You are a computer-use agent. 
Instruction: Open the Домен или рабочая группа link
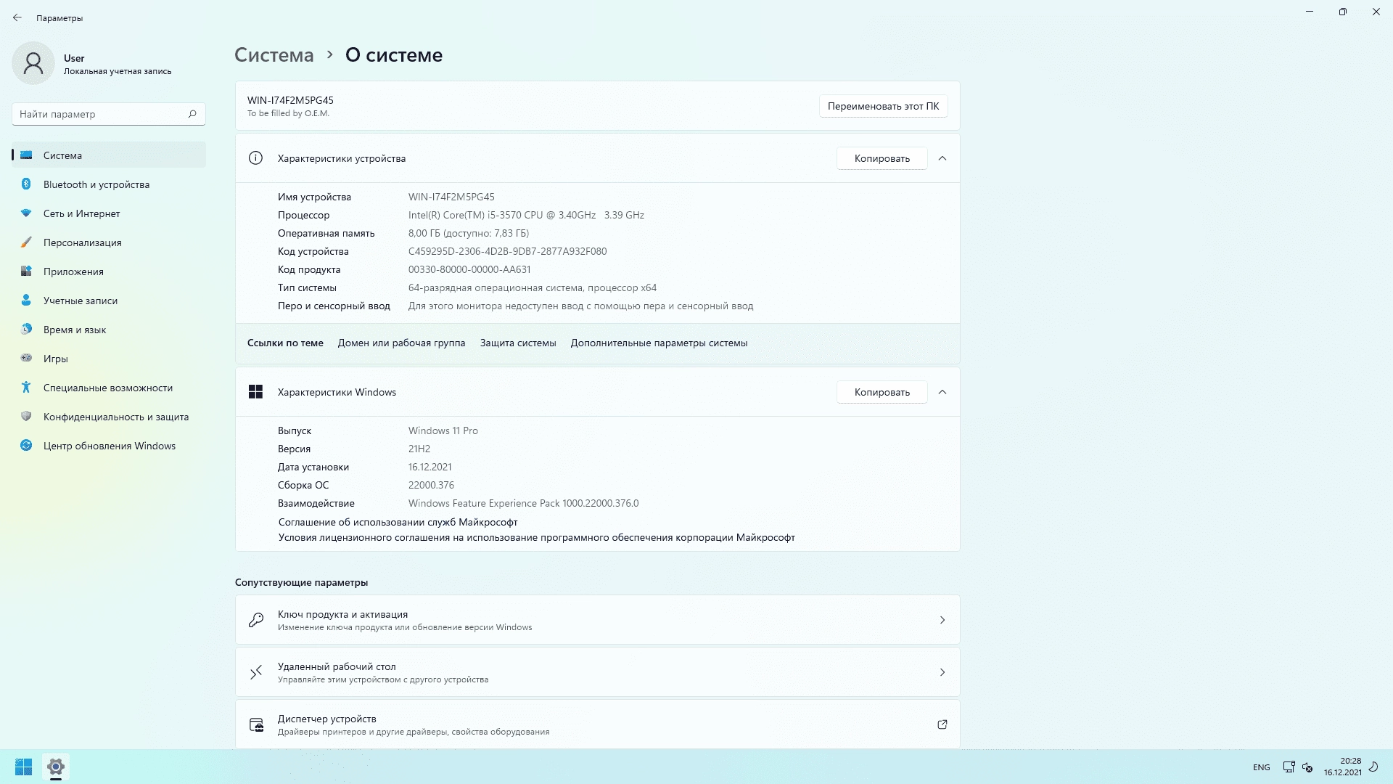tap(401, 343)
